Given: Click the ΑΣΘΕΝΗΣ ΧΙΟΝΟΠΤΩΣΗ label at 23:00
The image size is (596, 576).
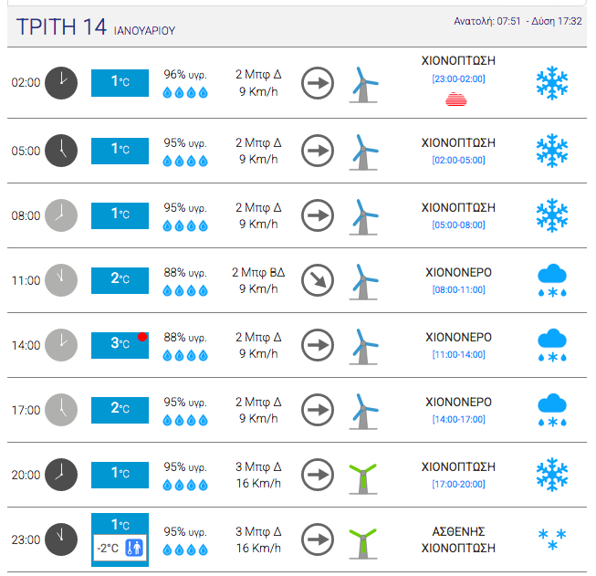Looking at the screenshot, I should tap(458, 539).
